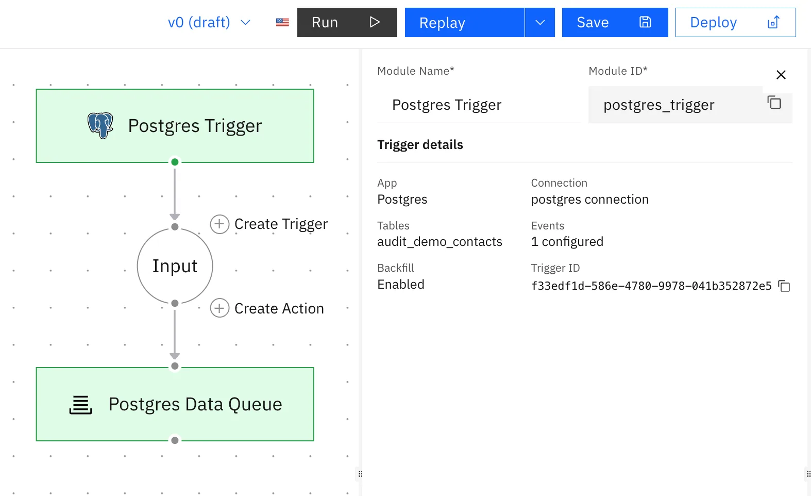Open the v0 (draft) version dropdown
The width and height of the screenshot is (811, 496).
[209, 22]
